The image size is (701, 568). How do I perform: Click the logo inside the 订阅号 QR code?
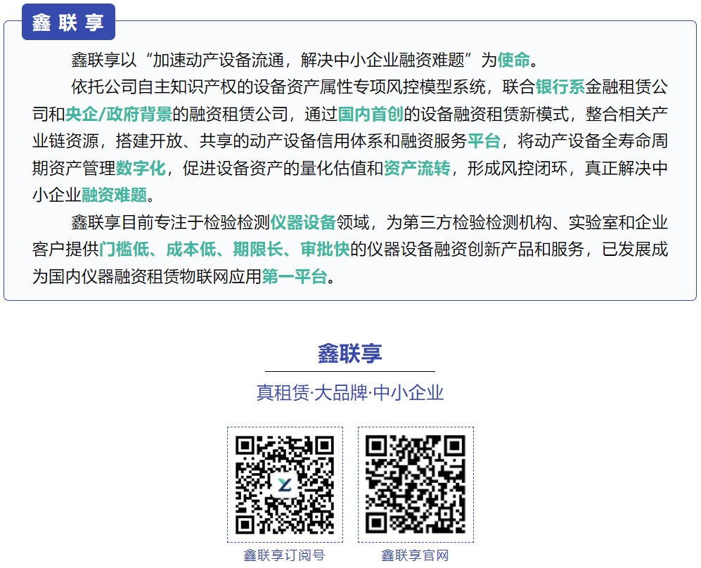285,484
